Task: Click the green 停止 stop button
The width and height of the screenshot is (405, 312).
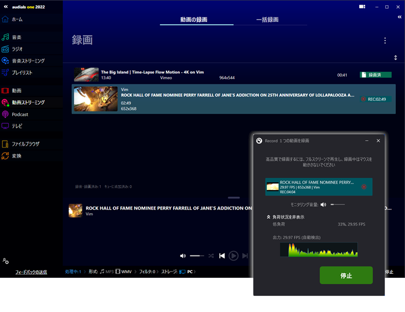Action: (346, 276)
